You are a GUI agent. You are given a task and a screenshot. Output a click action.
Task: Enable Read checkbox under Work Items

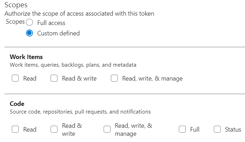15,78
